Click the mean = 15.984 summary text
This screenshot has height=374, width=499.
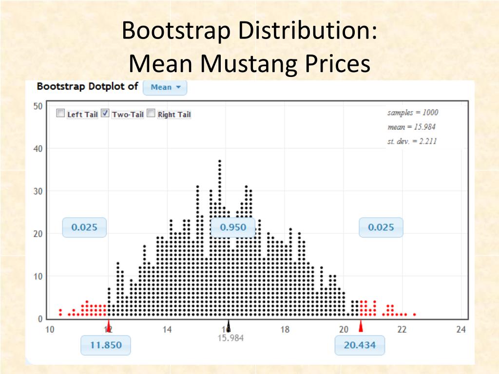[x=411, y=127]
